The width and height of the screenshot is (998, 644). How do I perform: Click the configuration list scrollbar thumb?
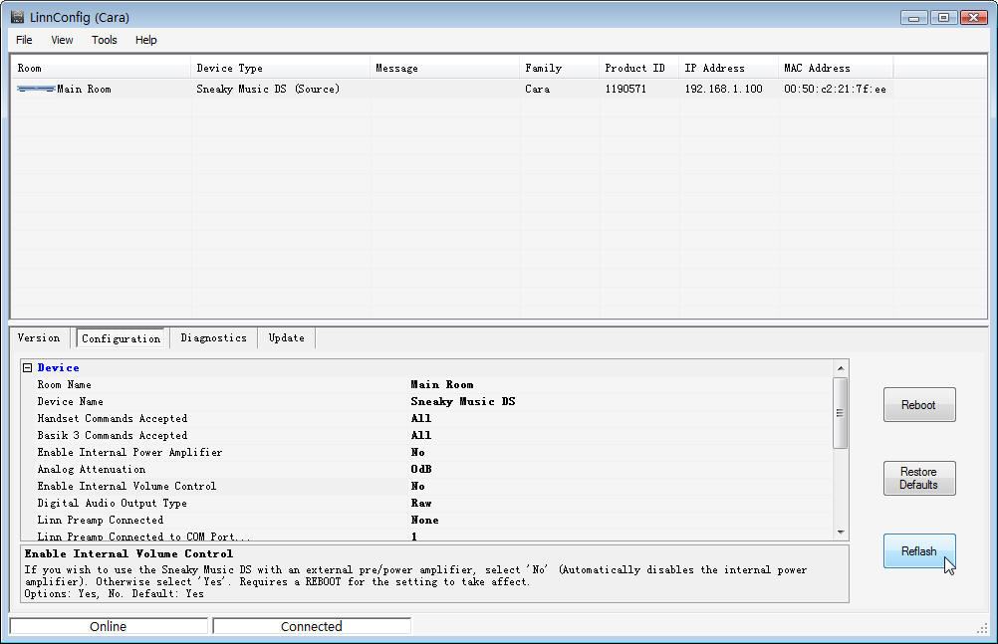(x=841, y=413)
